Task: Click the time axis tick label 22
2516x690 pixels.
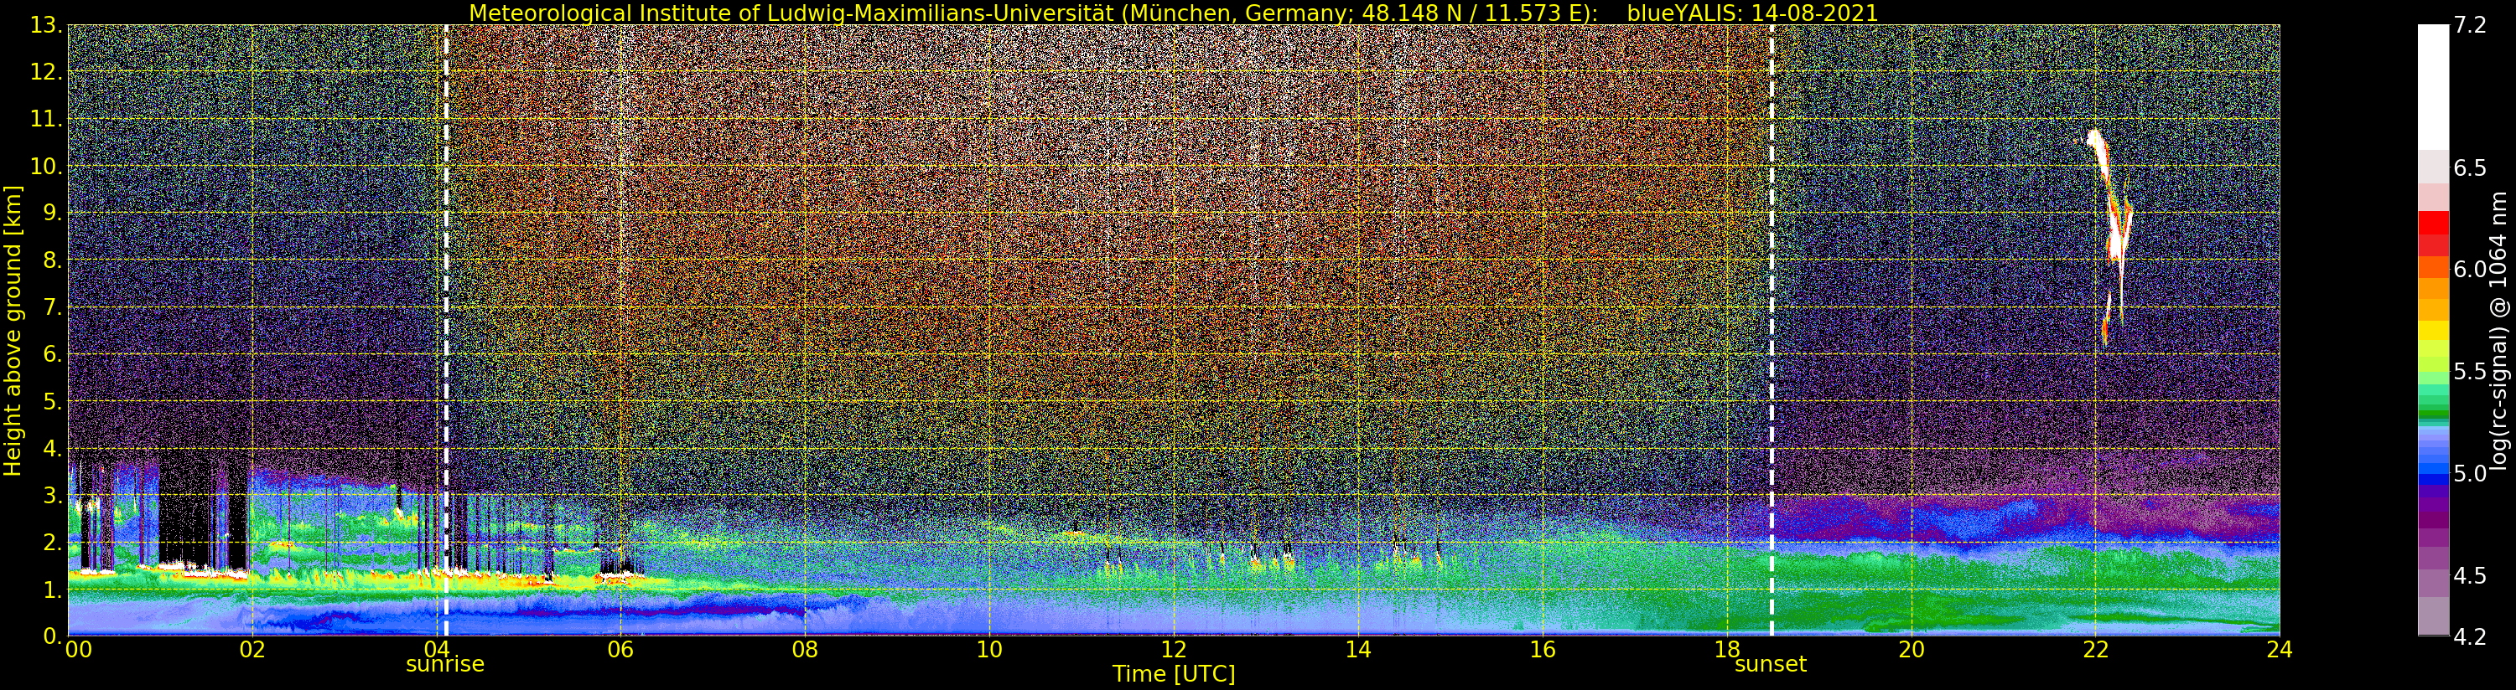Action: [x=2095, y=650]
